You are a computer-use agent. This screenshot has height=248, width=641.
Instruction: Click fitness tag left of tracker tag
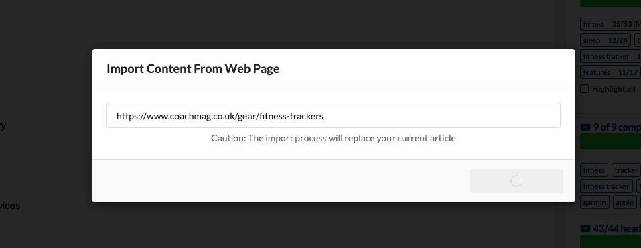[x=594, y=170]
